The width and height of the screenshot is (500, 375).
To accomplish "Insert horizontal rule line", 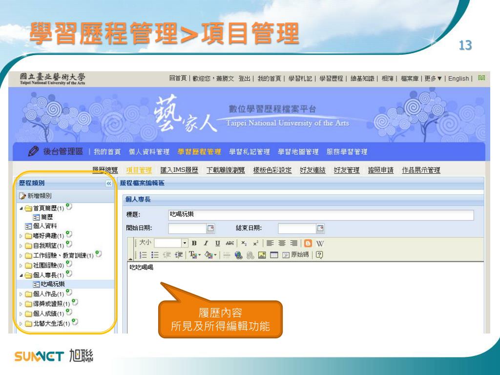I will pos(227,255).
